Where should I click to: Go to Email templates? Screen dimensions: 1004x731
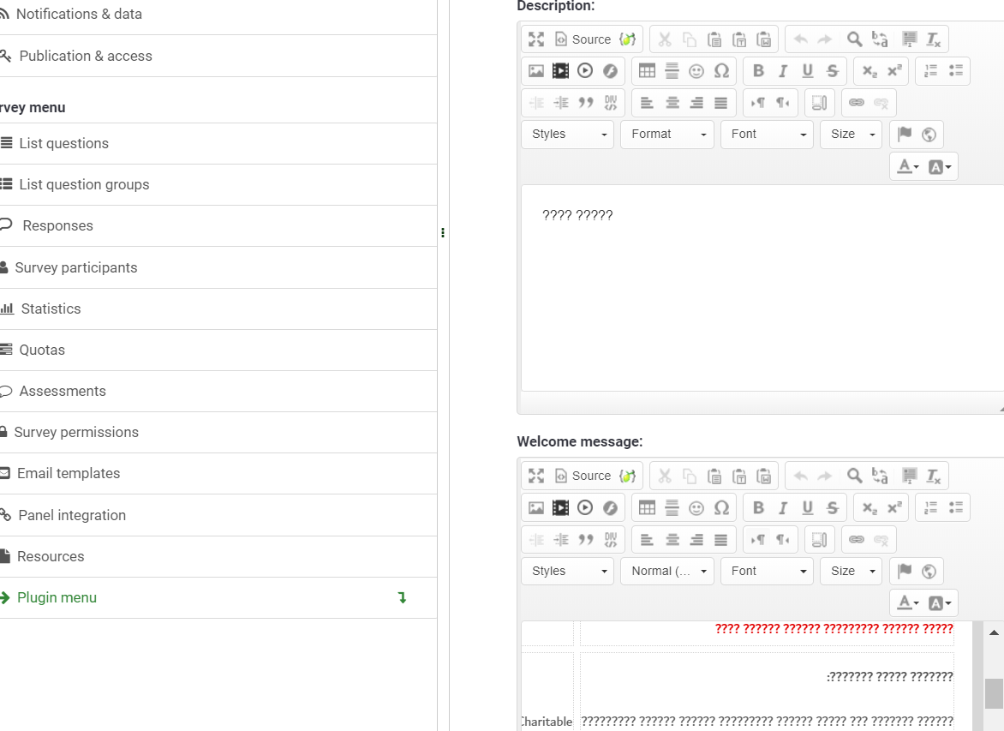[x=218, y=473]
